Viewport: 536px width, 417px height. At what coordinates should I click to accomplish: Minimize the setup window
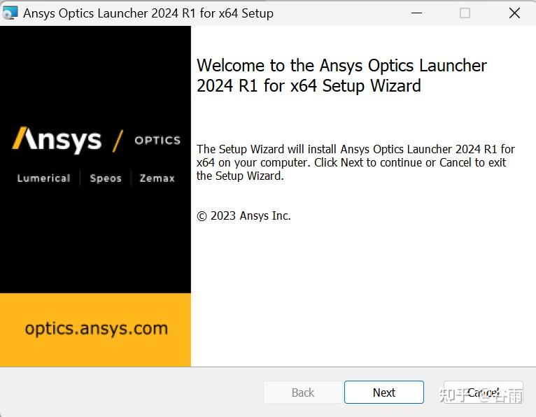click(416, 13)
